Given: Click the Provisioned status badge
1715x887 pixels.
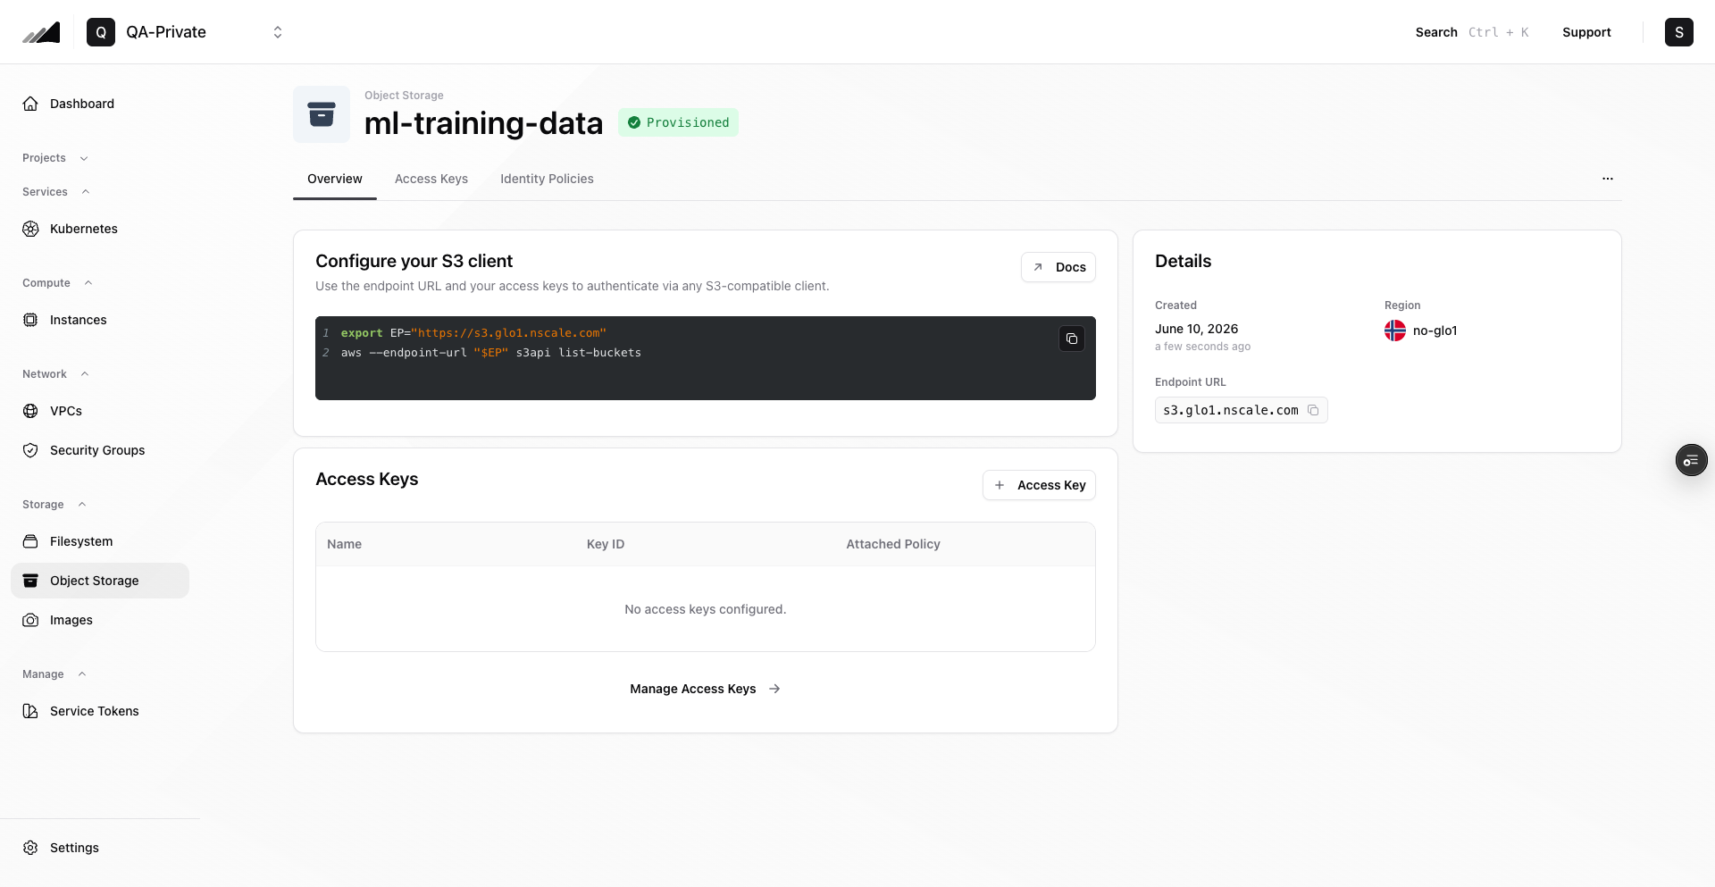Looking at the screenshot, I should [678, 122].
